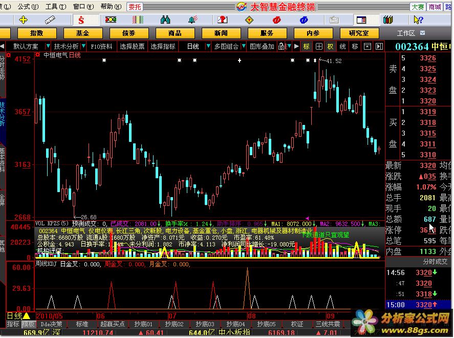
Task: Select the 权证 template tab
Action: (297, 324)
